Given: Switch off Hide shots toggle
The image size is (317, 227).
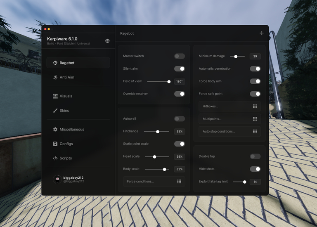Looking at the screenshot, I should [x=255, y=169].
